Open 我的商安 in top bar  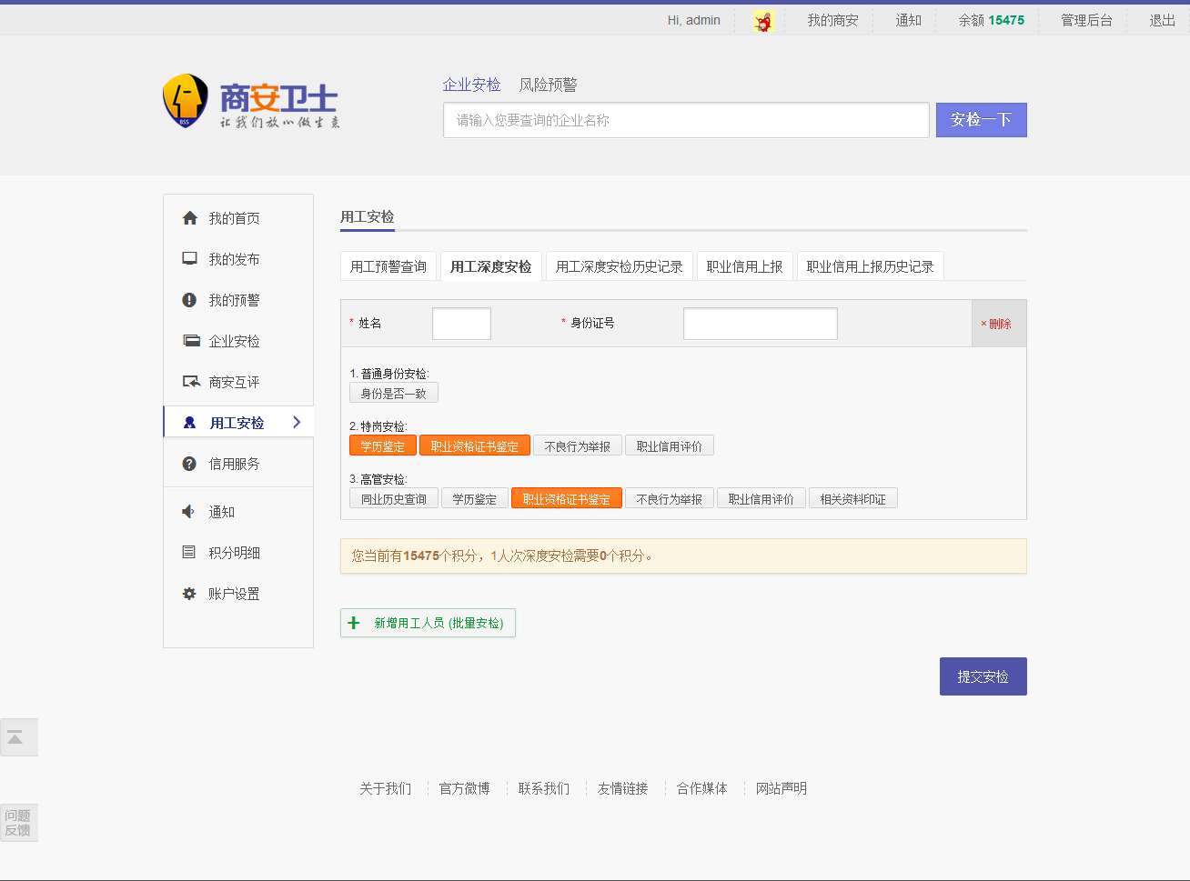pos(832,20)
